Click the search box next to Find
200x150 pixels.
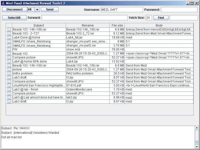click(x=184, y=18)
